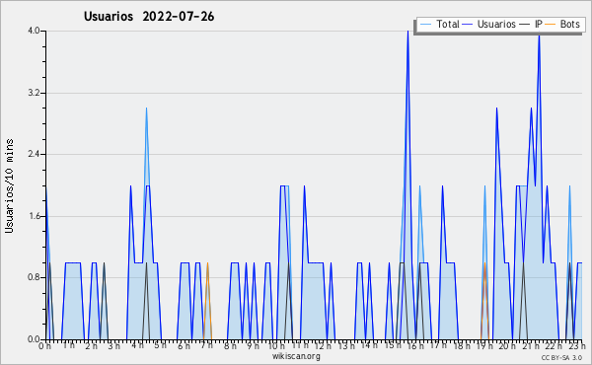Click the "23 h" x-axis label
The width and height of the screenshot is (592, 365).
tap(577, 346)
